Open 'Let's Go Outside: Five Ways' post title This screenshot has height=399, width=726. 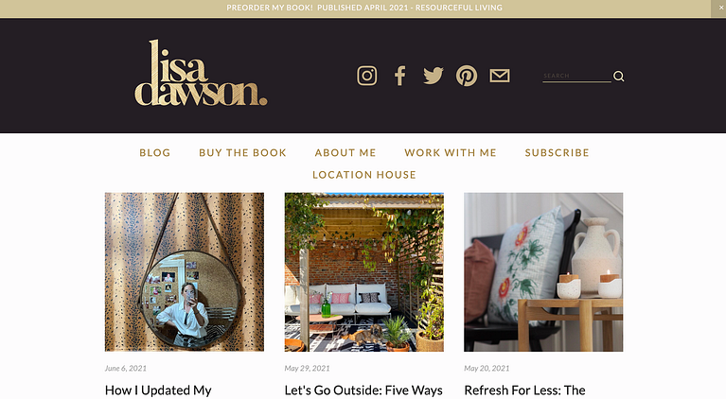point(363,390)
